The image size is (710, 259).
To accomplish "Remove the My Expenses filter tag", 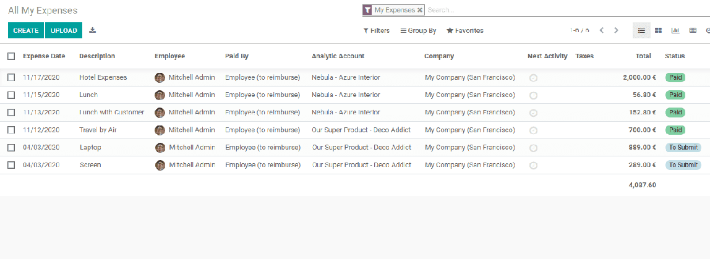I will 420,10.
